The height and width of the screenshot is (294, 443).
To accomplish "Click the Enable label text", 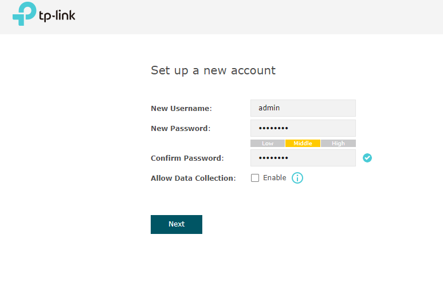I will click(x=275, y=177).
